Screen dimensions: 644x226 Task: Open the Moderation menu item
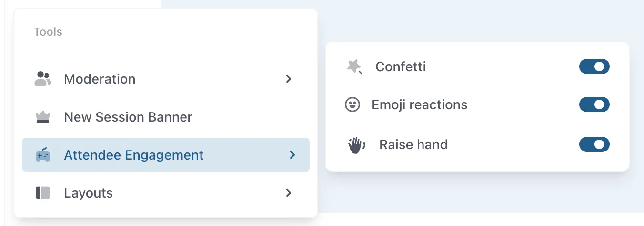(x=100, y=79)
